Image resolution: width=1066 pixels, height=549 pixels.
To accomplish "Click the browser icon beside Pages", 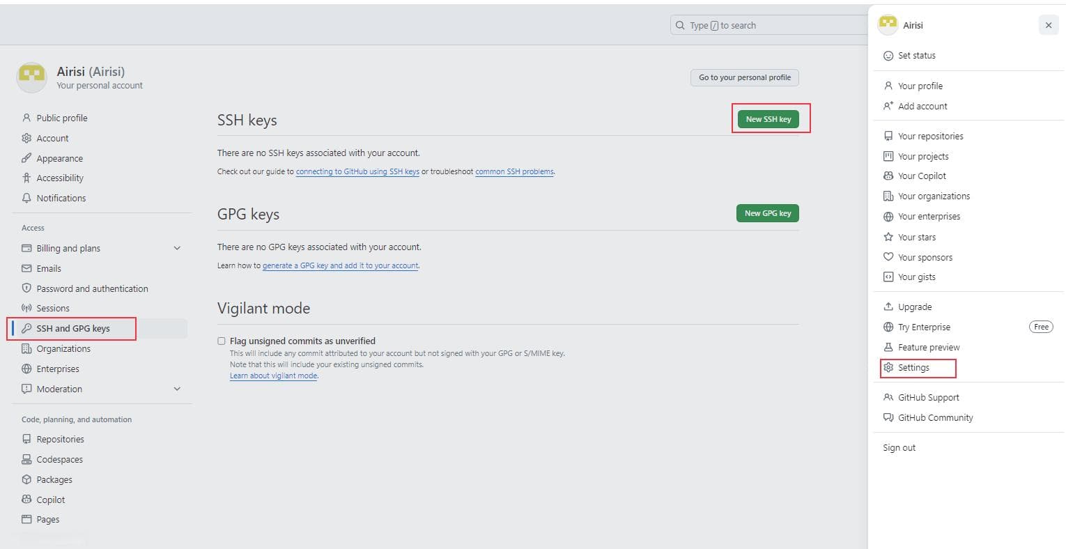I will pyautogui.click(x=26, y=519).
